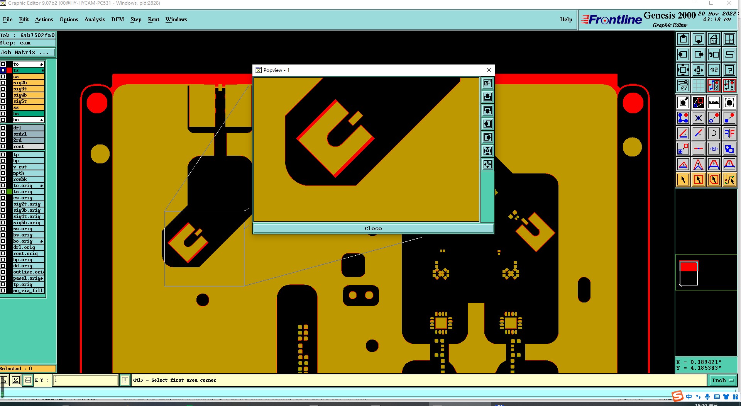Toggle the checkbox for layer no_via_fill
The image size is (741, 406).
(3, 290)
